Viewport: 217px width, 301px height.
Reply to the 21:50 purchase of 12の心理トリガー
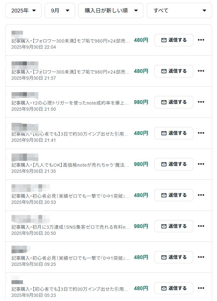[x=174, y=102]
